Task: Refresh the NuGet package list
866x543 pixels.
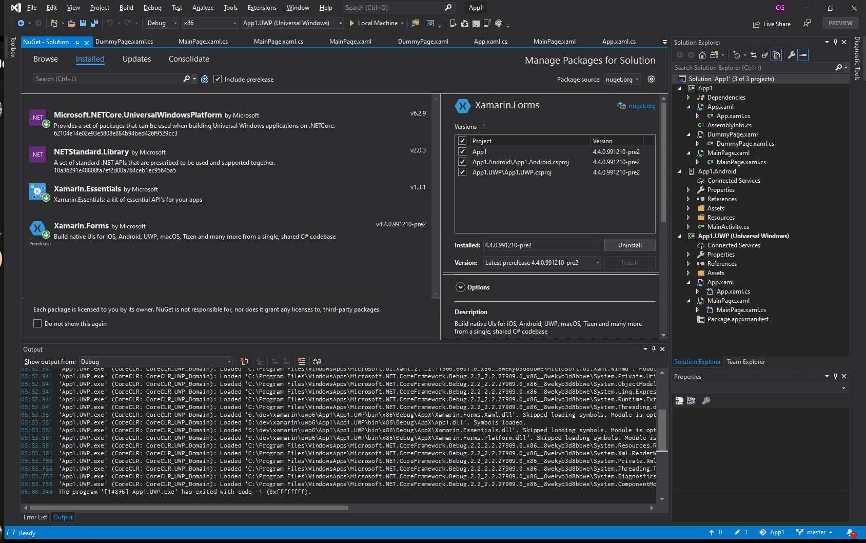Action: point(205,79)
